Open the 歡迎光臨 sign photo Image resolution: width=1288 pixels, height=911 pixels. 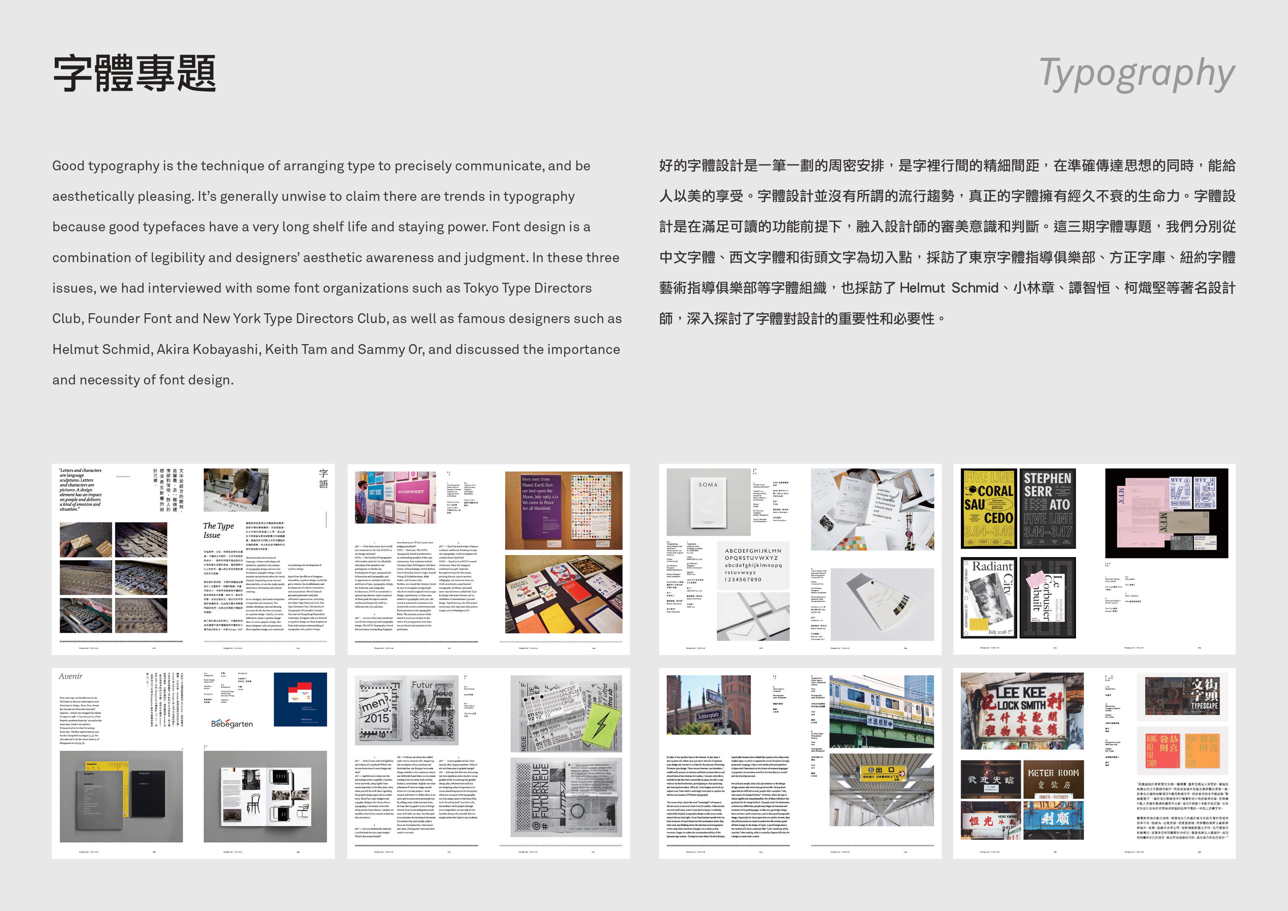[x=990, y=780]
